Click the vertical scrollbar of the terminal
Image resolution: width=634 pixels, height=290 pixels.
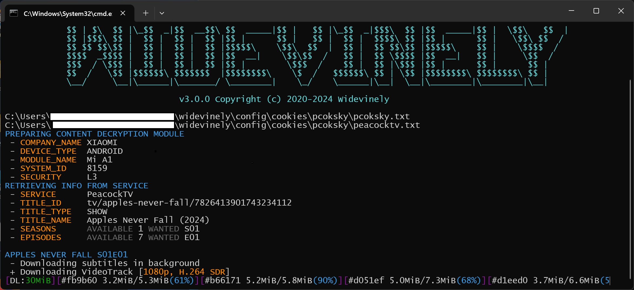(630, 179)
